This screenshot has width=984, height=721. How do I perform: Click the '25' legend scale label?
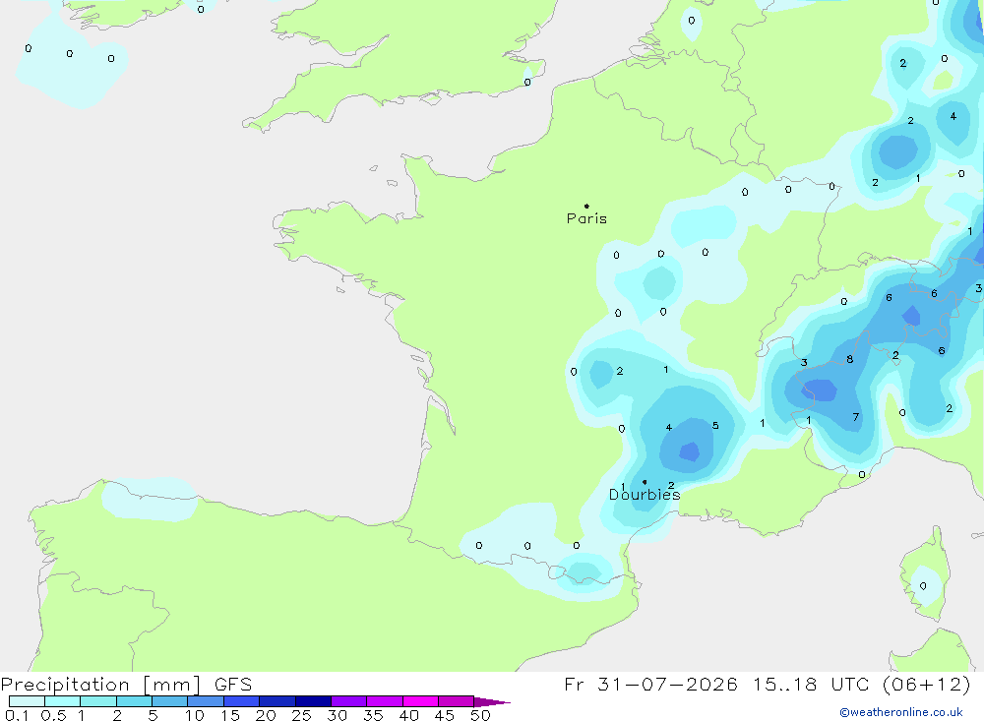pos(301,715)
